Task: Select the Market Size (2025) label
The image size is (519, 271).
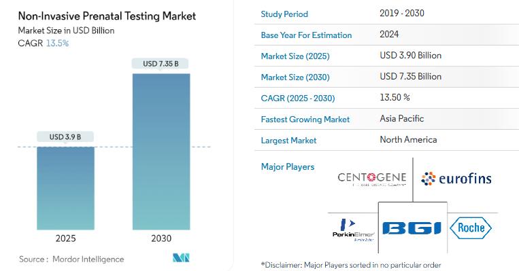Action: [295, 56]
